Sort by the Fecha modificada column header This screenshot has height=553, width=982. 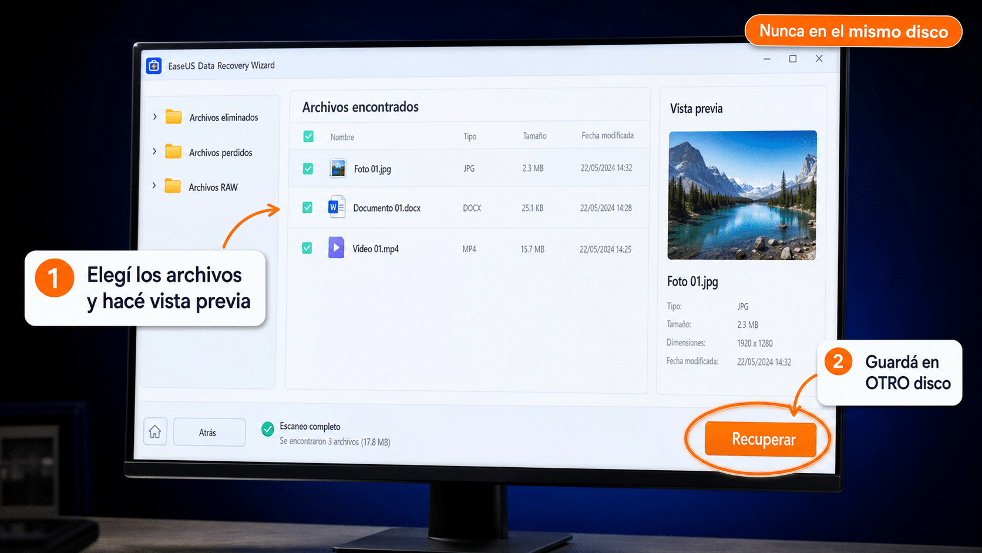coord(608,135)
